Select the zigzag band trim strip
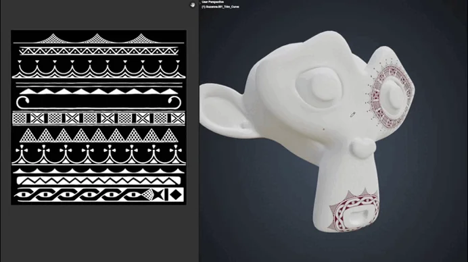The image size is (468, 262). 99,181
